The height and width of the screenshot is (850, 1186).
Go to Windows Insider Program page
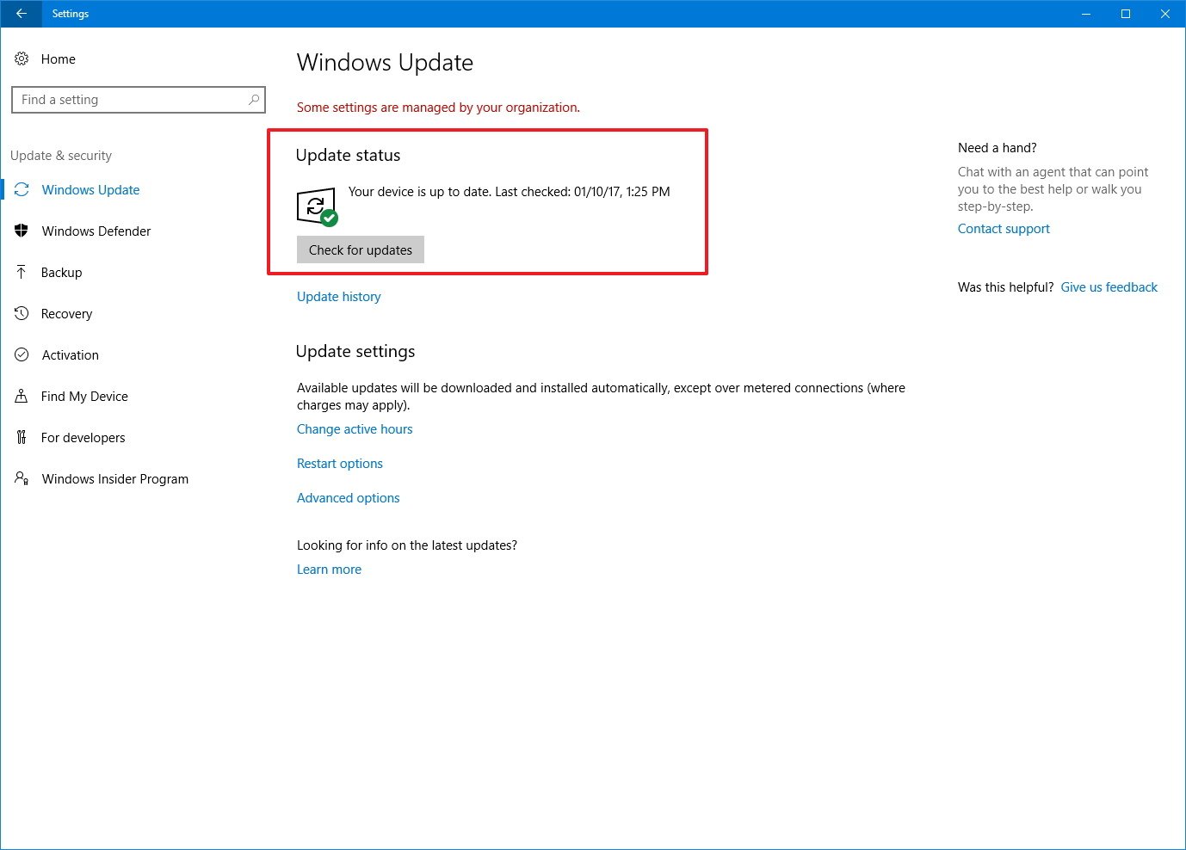point(115,478)
